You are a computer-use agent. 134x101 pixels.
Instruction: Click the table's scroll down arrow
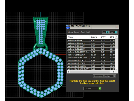click(x=116, y=69)
